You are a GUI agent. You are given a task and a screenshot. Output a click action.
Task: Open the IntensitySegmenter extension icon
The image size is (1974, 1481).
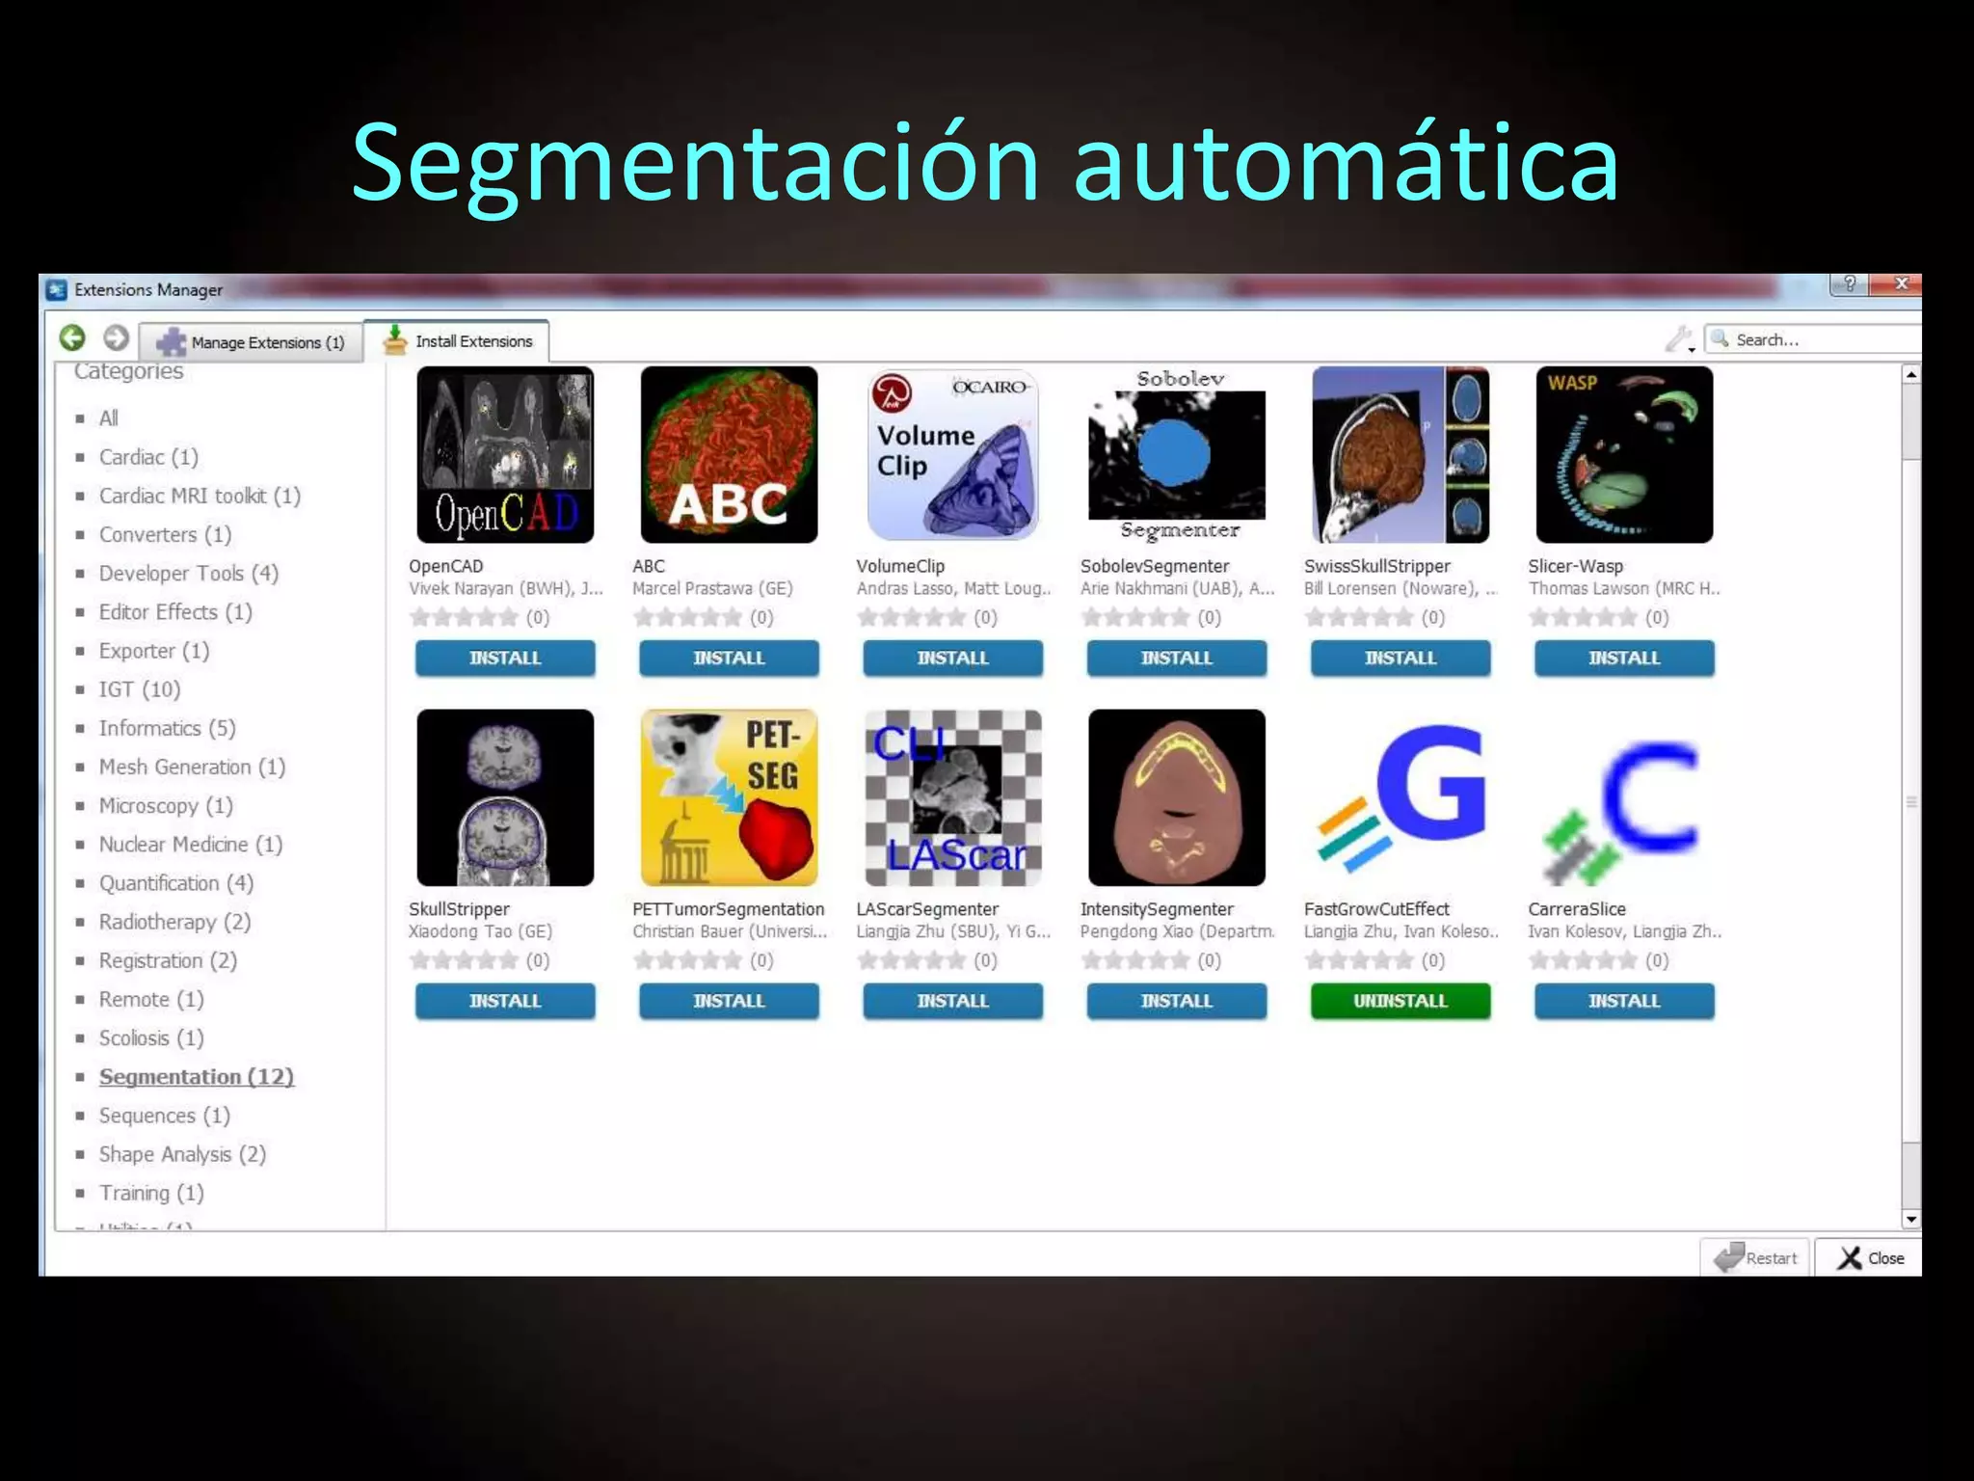1177,797
